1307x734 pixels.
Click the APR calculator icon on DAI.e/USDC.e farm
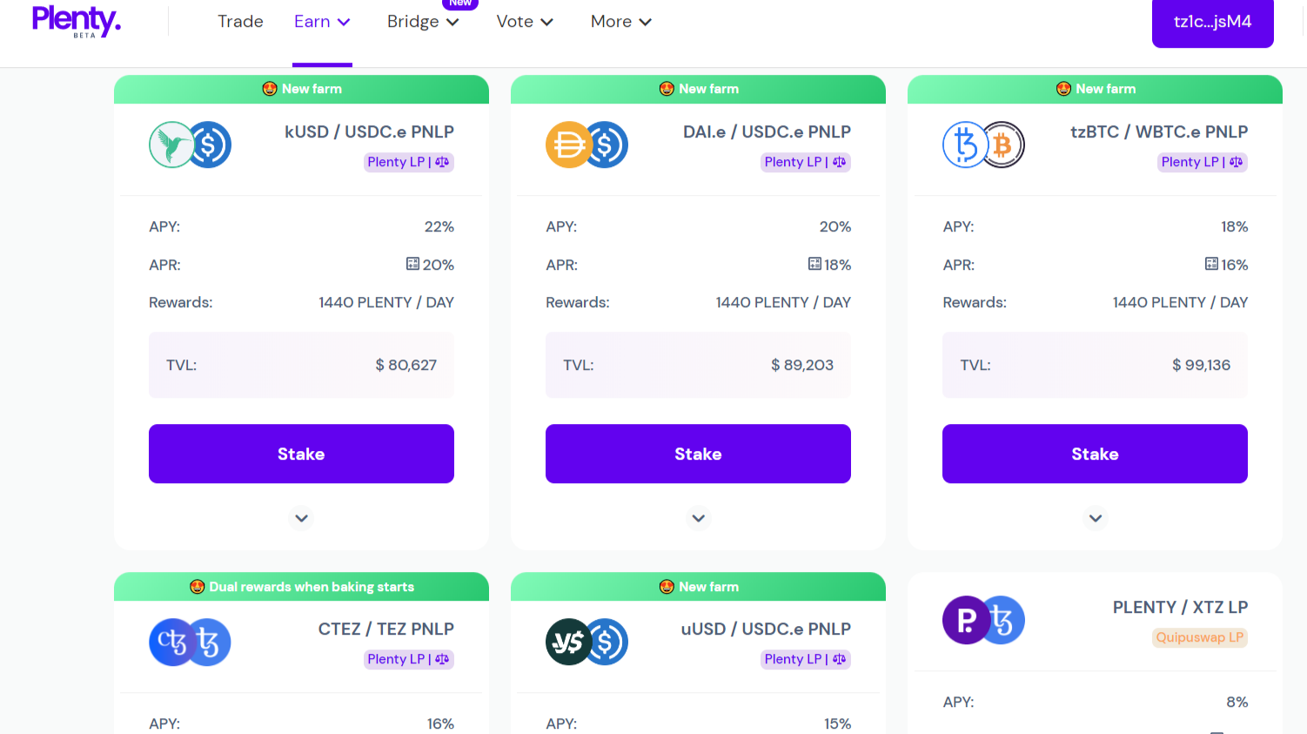coord(815,264)
